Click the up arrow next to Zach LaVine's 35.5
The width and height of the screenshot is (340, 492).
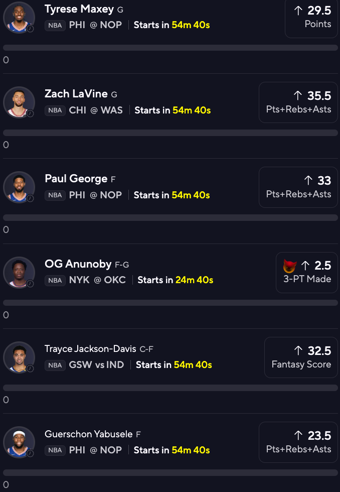[298, 95]
